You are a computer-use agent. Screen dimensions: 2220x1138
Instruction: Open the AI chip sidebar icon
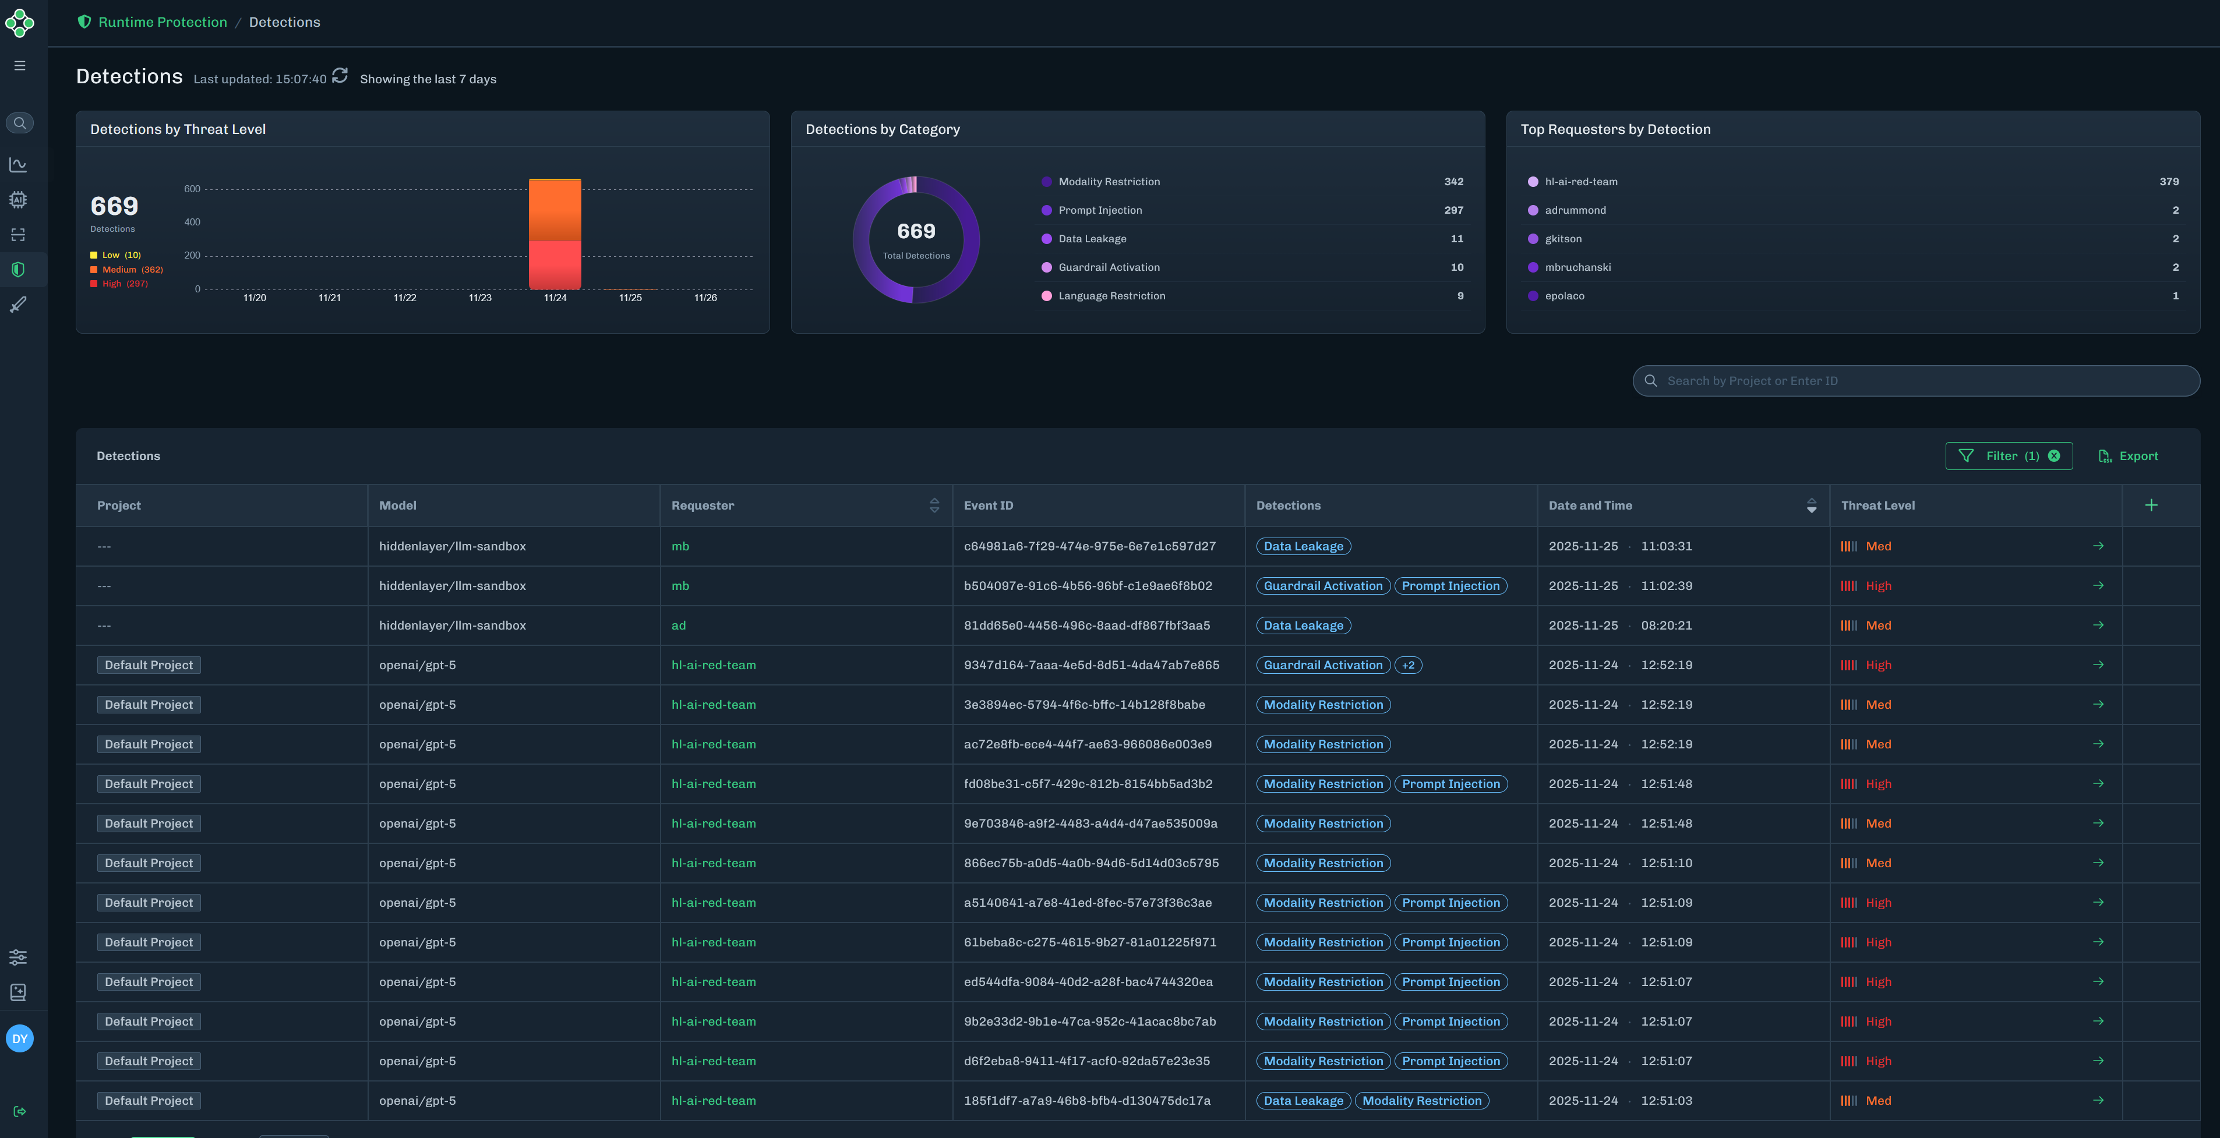pyautogui.click(x=18, y=200)
